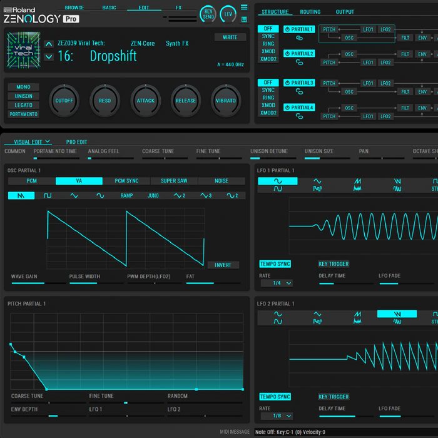Select sine waveform for LFO 2
Viewport: 438px width, 438px height.
point(278,314)
